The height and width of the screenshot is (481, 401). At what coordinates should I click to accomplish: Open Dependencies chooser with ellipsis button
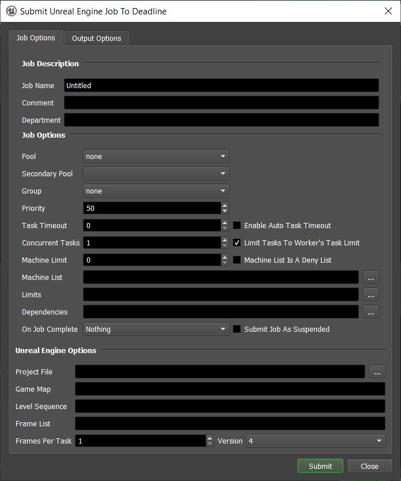[x=371, y=312]
